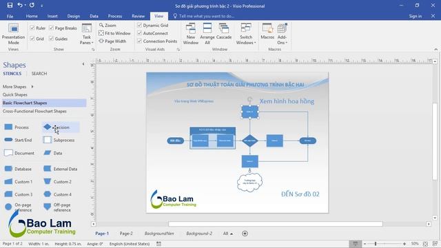This screenshot has width=441, height=248.
Task: Switch to the Insert ribbon tab
Action: pos(52,17)
